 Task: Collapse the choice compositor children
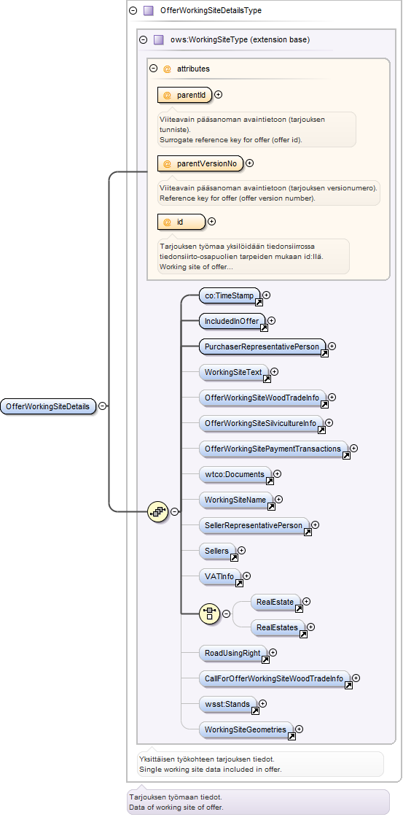coord(226,613)
